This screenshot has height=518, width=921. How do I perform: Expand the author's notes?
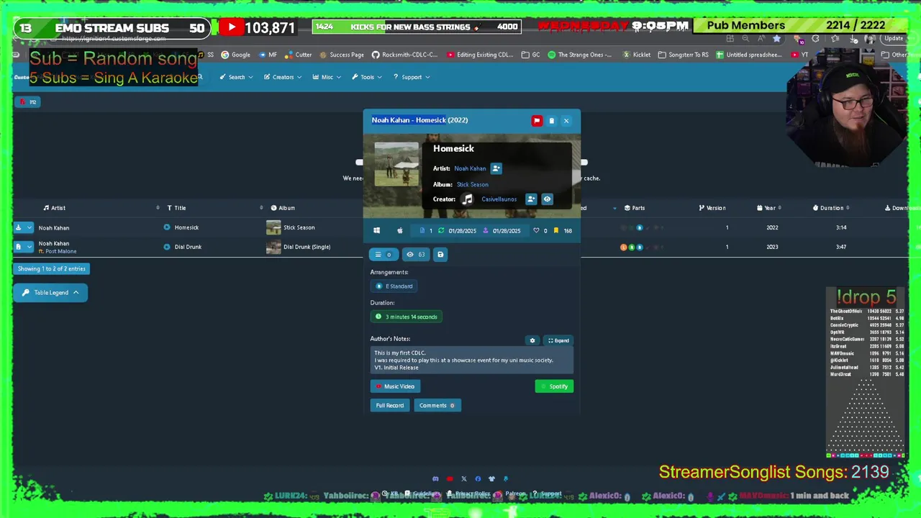[558, 341]
